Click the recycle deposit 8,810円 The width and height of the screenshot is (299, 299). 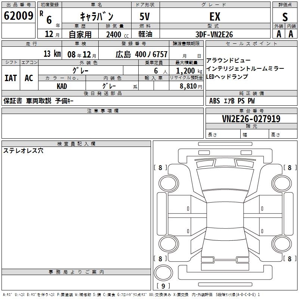tap(191, 86)
